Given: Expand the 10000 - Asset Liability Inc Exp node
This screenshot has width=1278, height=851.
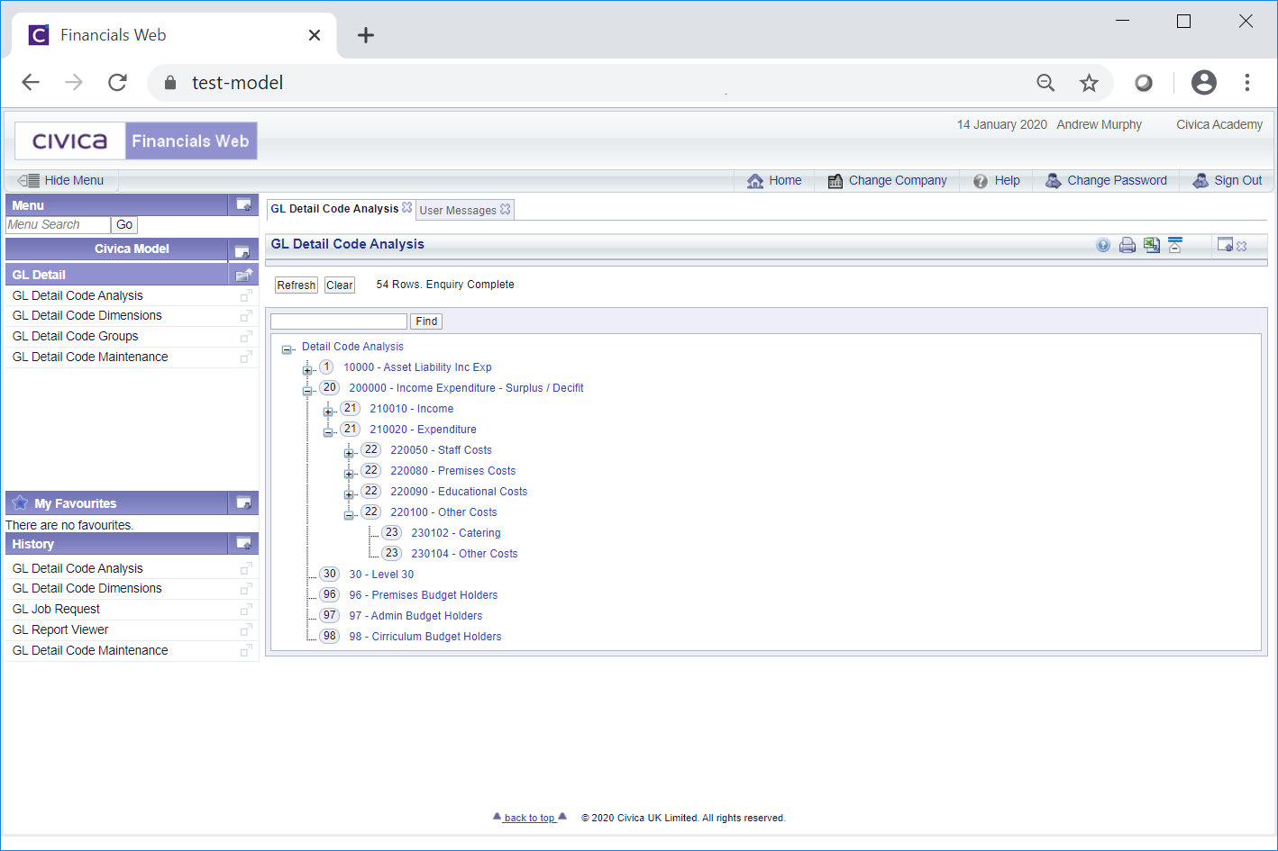Looking at the screenshot, I should [307, 369].
